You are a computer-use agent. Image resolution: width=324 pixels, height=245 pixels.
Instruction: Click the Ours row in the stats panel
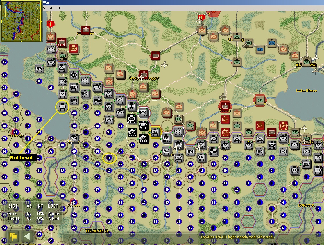[x=33, y=213]
